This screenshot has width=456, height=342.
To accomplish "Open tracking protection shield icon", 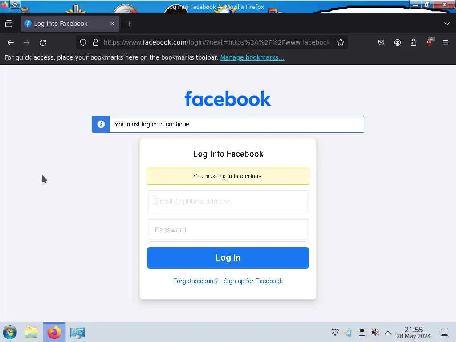I will click(x=83, y=42).
